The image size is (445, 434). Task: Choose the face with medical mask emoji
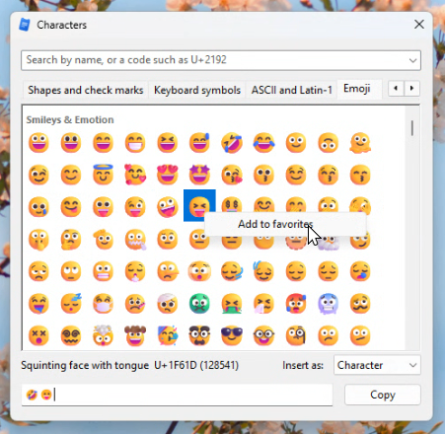(x=103, y=303)
